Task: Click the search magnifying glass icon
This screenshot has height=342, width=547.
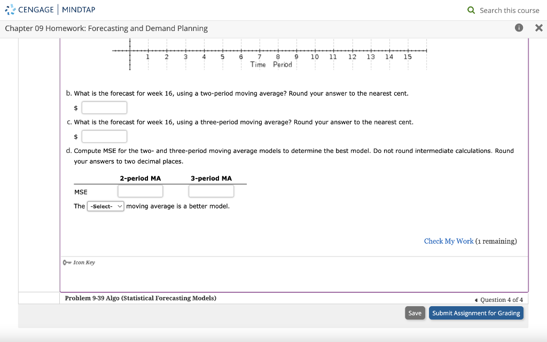Action: pos(471,10)
